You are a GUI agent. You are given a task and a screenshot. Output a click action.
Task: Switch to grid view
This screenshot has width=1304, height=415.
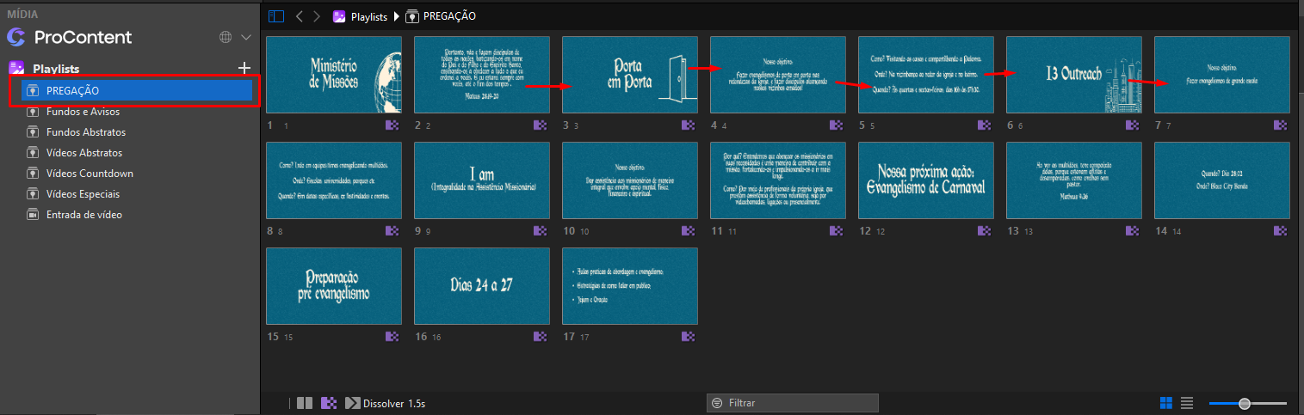pos(1166,403)
